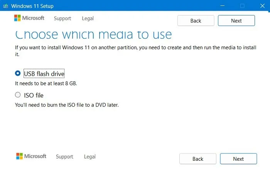This screenshot has width=270, height=170.
Task: Maximize the Windows 11 Setup window
Action: tap(242, 6)
